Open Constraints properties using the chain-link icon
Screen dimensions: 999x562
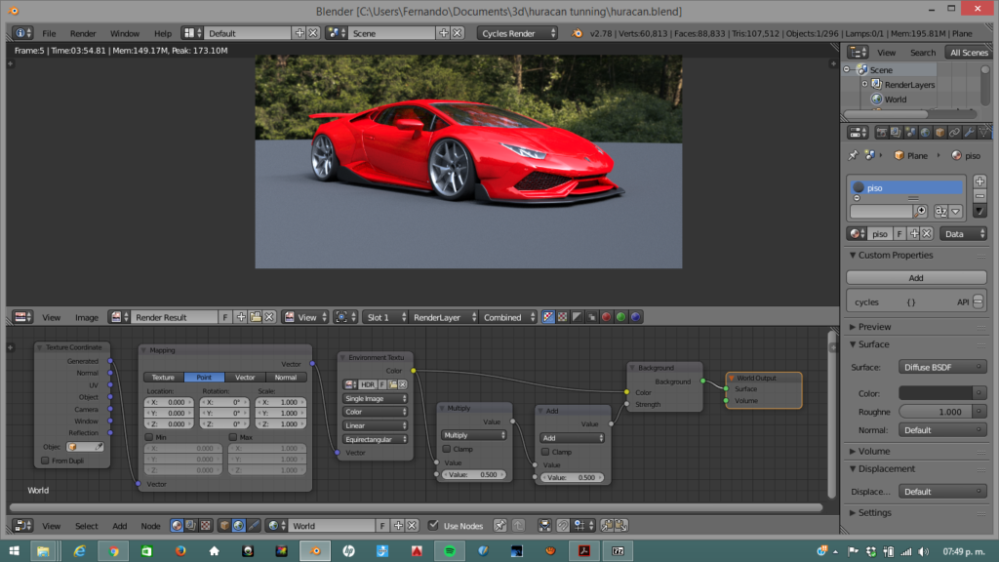tap(954, 133)
